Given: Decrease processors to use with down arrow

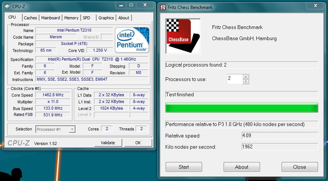Looking at the screenshot, I should pyautogui.click(x=246, y=81).
